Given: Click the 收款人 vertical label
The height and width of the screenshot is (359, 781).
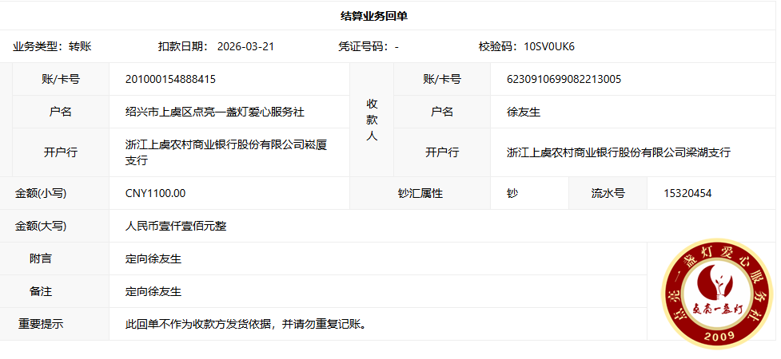Looking at the screenshot, I should coord(372,120).
